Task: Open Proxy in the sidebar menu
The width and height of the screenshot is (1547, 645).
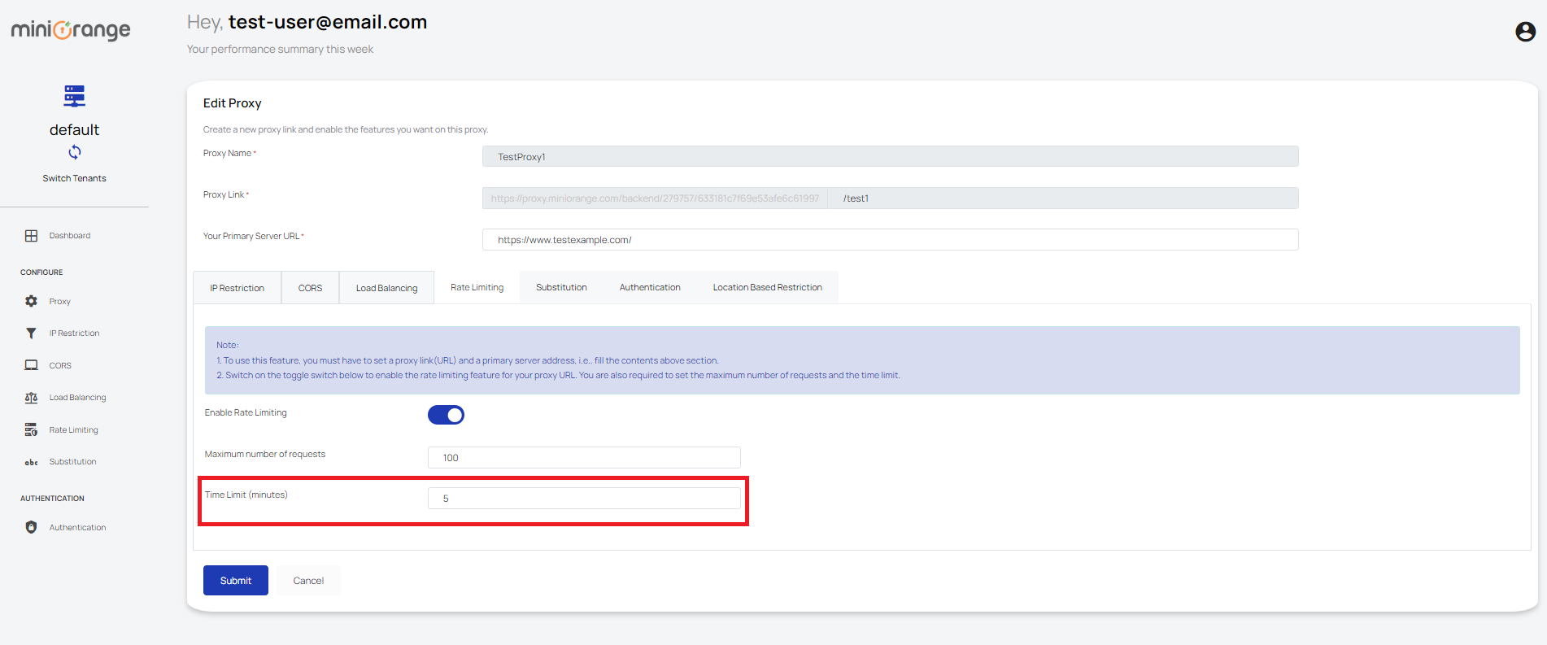Action: (59, 301)
